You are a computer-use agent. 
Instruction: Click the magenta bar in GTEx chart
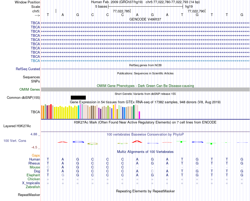coord(139,115)
